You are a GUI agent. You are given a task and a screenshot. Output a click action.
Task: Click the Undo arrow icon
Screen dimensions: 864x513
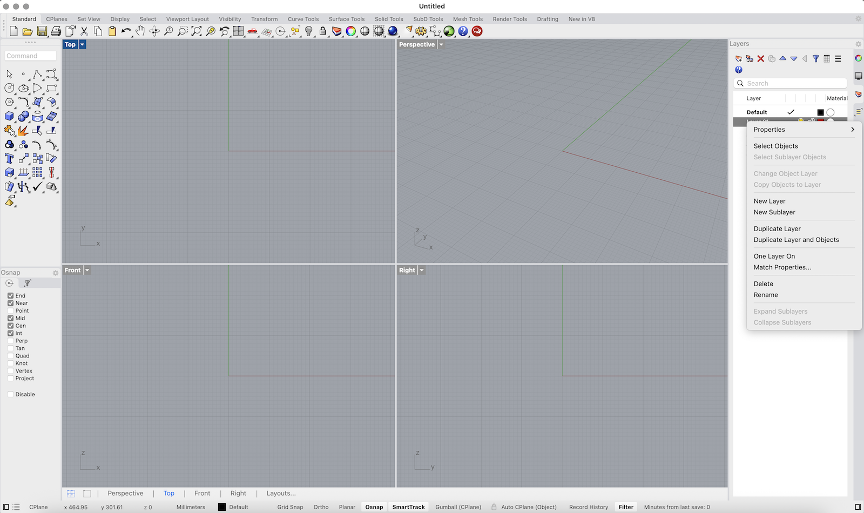tap(126, 31)
